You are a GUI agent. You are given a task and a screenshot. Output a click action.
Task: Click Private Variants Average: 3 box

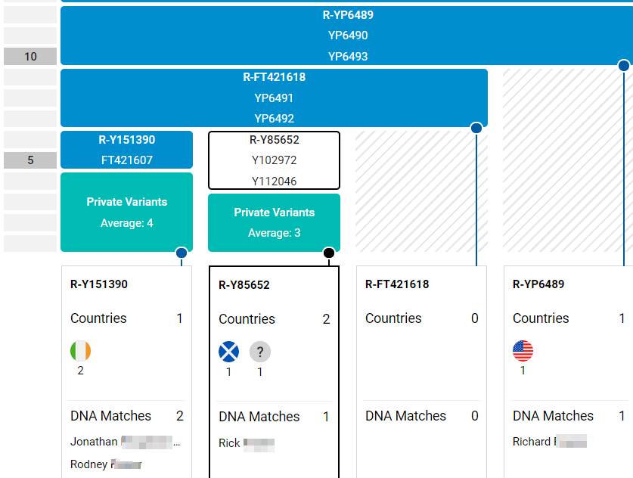coord(274,222)
